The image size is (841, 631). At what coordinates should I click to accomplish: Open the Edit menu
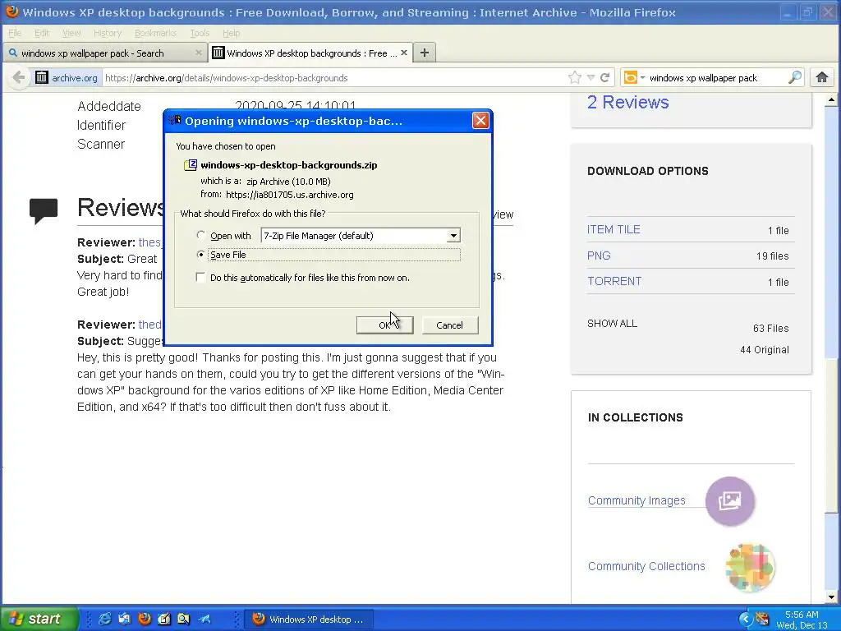tap(42, 33)
